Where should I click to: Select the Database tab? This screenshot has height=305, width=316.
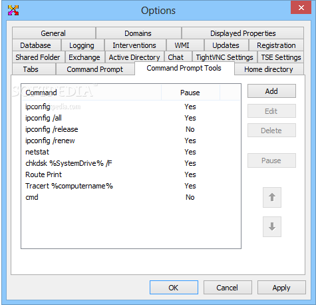(37, 45)
